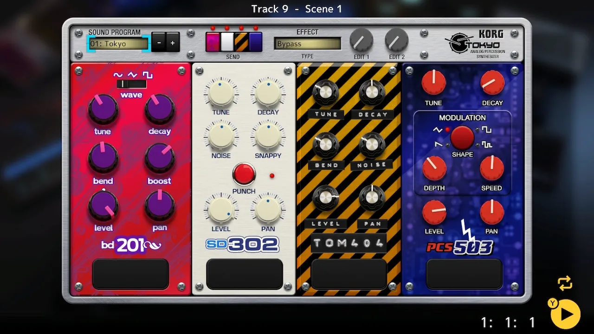
Task: Click the bd201 decay knob
Action: [160, 109]
